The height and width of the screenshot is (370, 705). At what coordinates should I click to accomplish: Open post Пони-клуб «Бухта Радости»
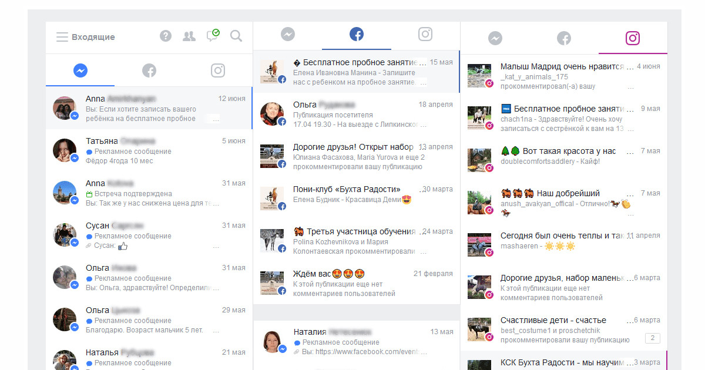tap(357, 199)
